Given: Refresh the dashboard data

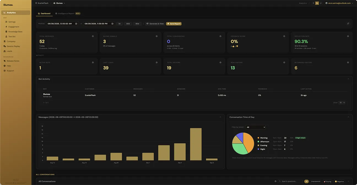Looking at the screenshot, I should click(348, 24).
